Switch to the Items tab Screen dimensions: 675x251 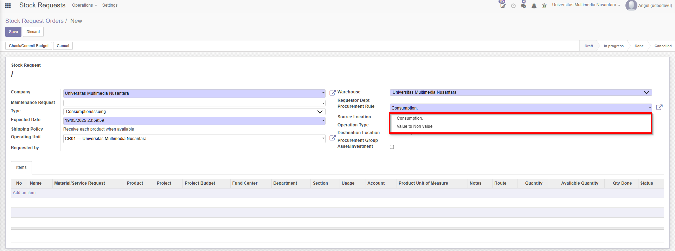[x=21, y=167]
